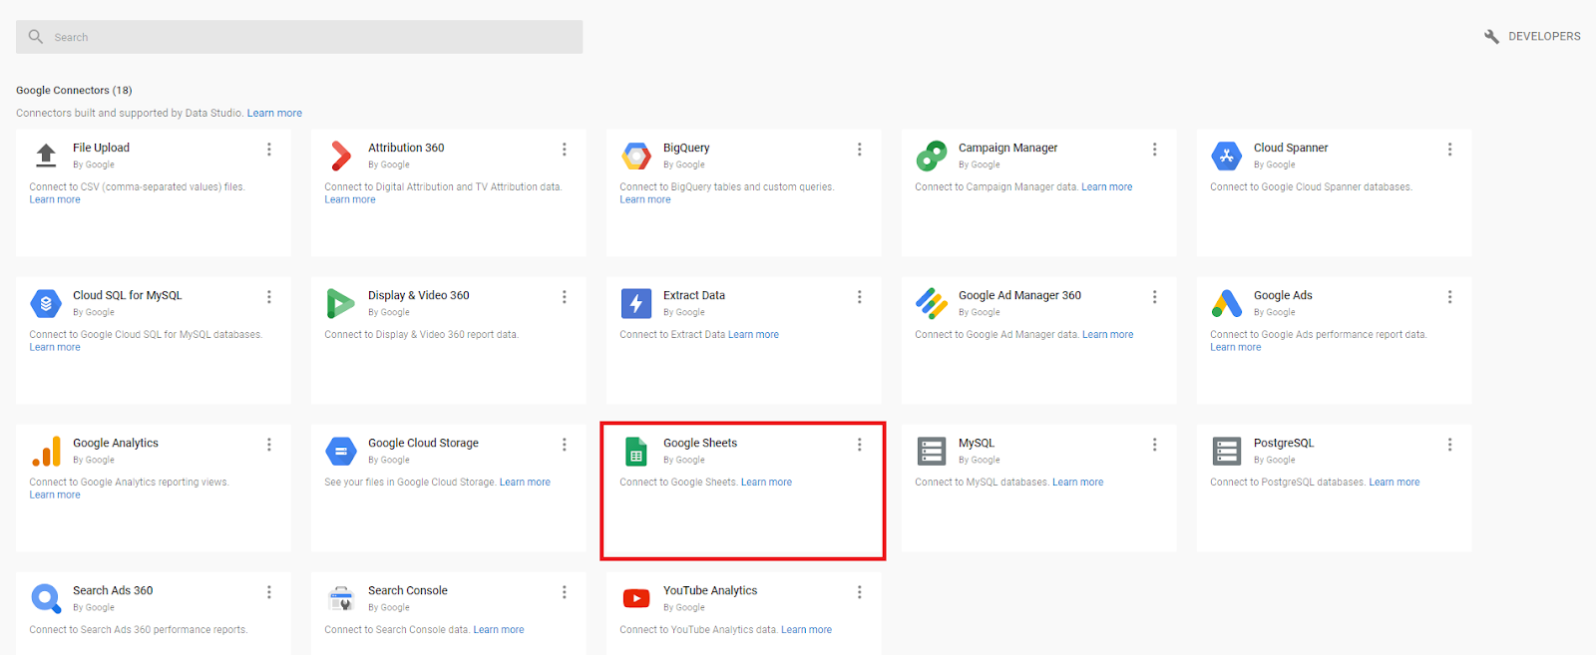
Task: Open Search Console three-dot menu
Action: point(564,591)
